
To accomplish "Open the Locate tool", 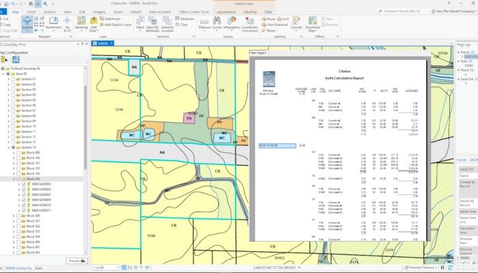I will click(216, 23).
